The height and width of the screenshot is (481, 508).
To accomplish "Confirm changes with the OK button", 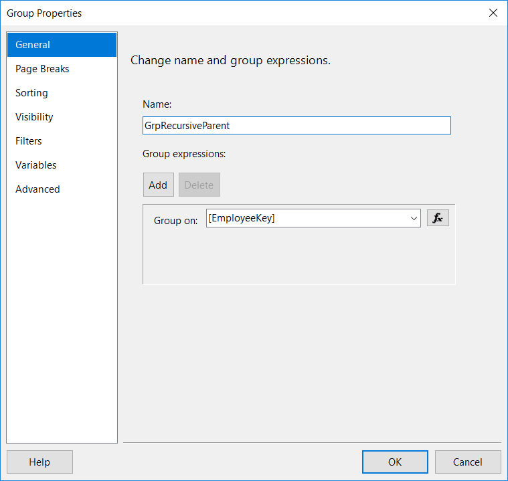I will (395, 462).
